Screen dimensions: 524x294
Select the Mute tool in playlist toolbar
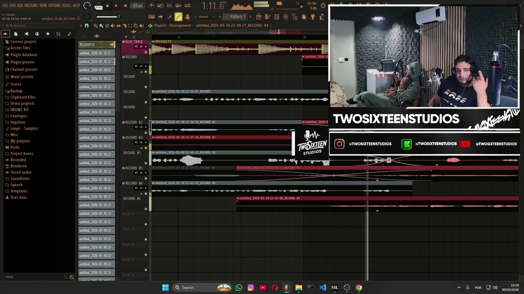(x=113, y=25)
